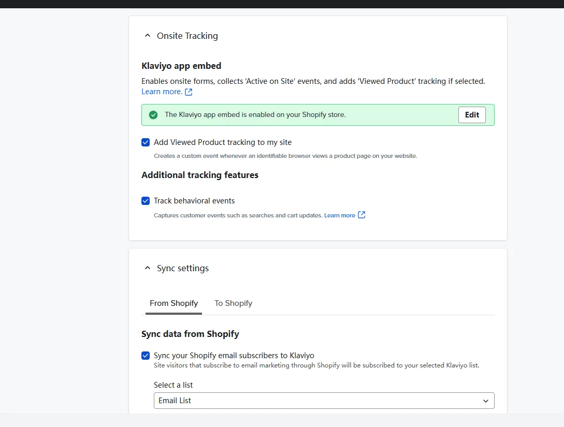This screenshot has height=427, width=564.
Task: Click external-link icon after behavioral events Learn more
Action: pos(361,215)
